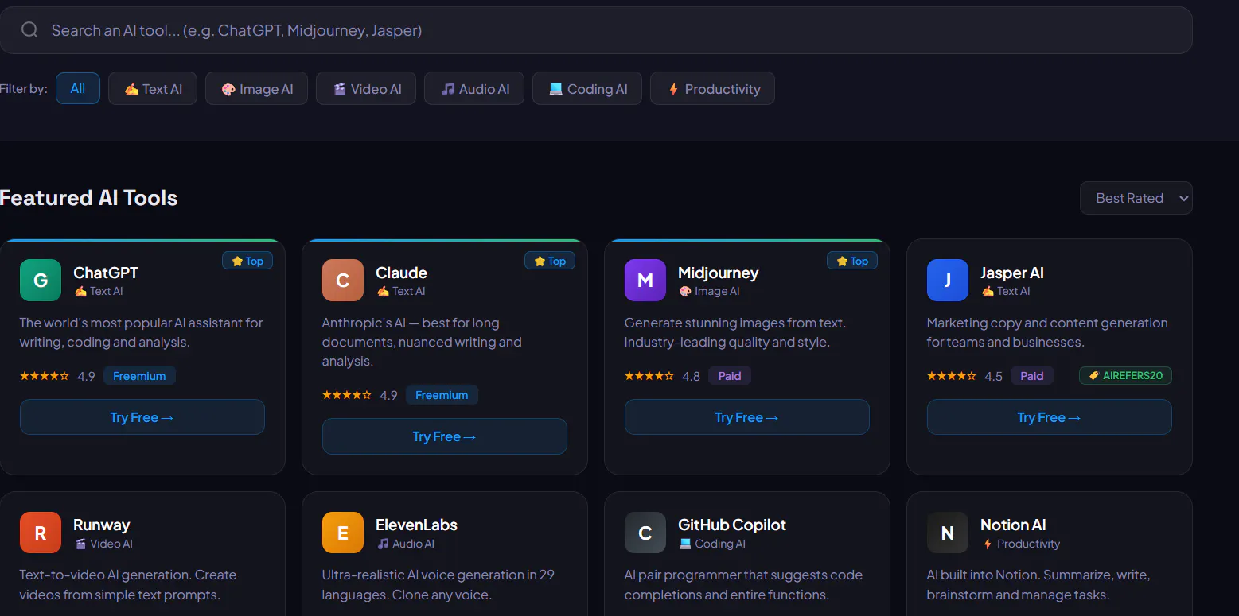Click Try Free on Midjourney card

[x=747, y=417]
